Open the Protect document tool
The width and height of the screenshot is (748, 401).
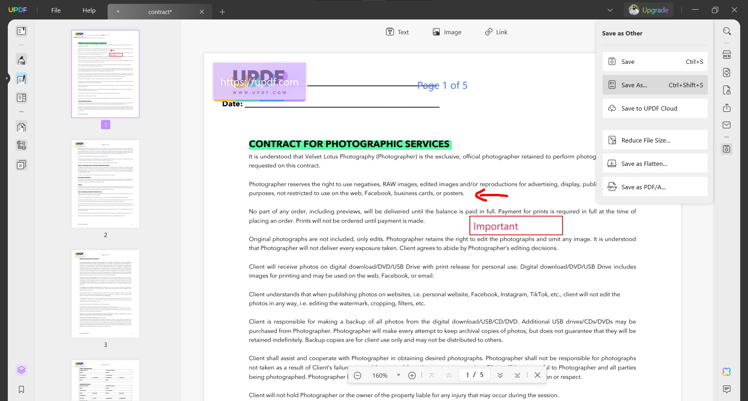(727, 90)
